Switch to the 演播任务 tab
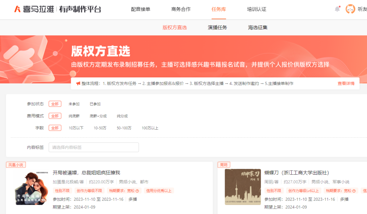Viewport: 367px width, 214px height. 217,27
